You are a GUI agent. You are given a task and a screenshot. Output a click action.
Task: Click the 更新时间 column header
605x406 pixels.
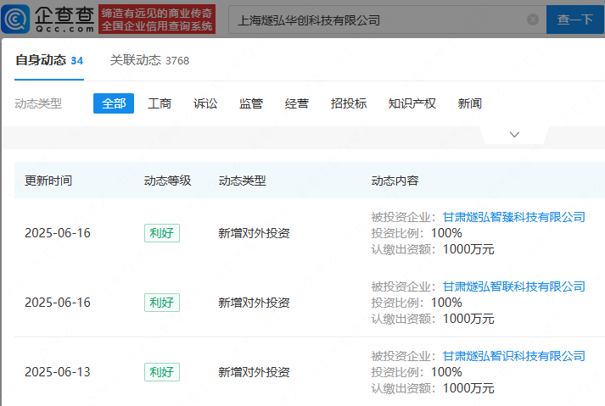[48, 181]
